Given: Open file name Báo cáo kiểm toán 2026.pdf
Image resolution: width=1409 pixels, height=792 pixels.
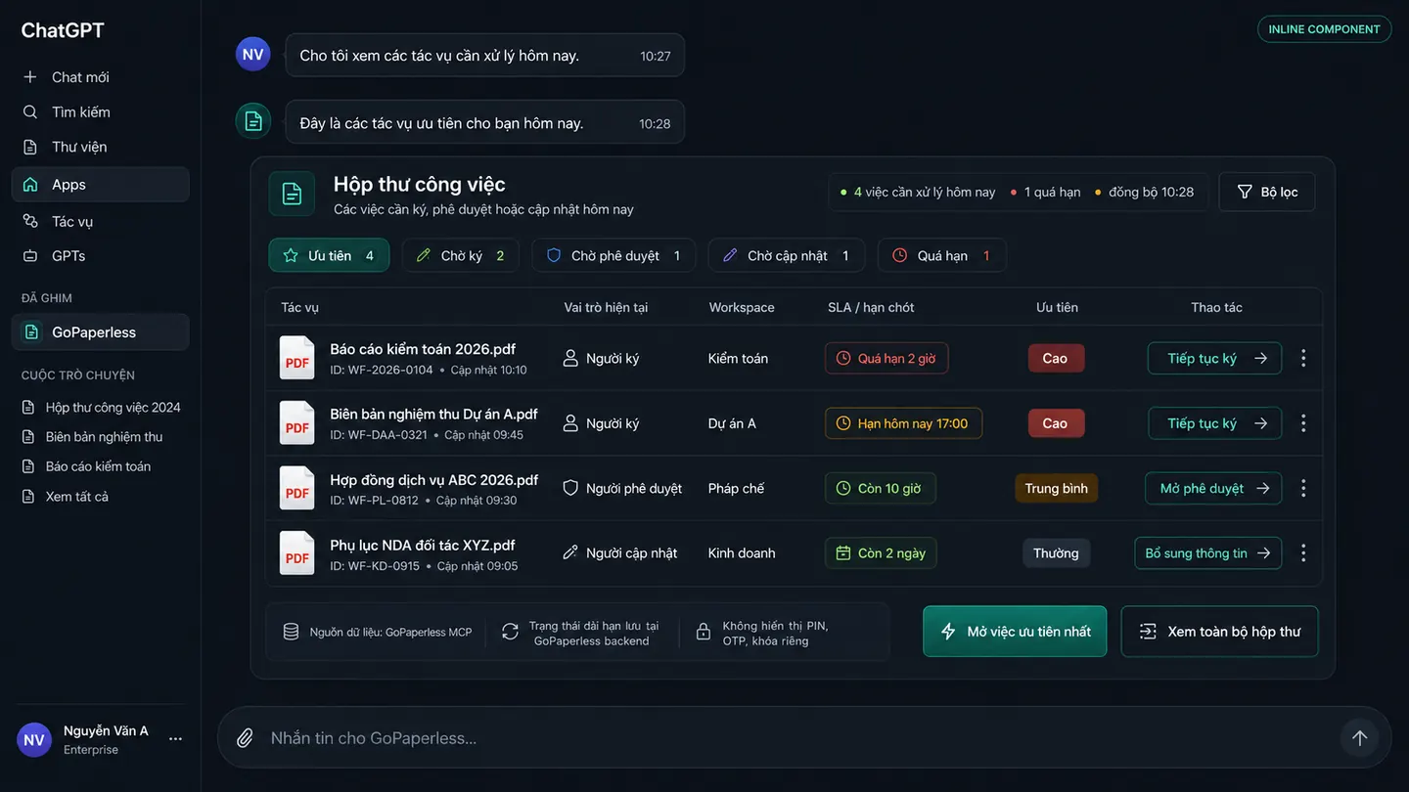Looking at the screenshot, I should click(x=423, y=349).
